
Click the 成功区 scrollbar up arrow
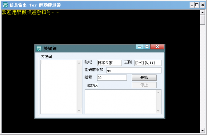click(x=158, y=92)
